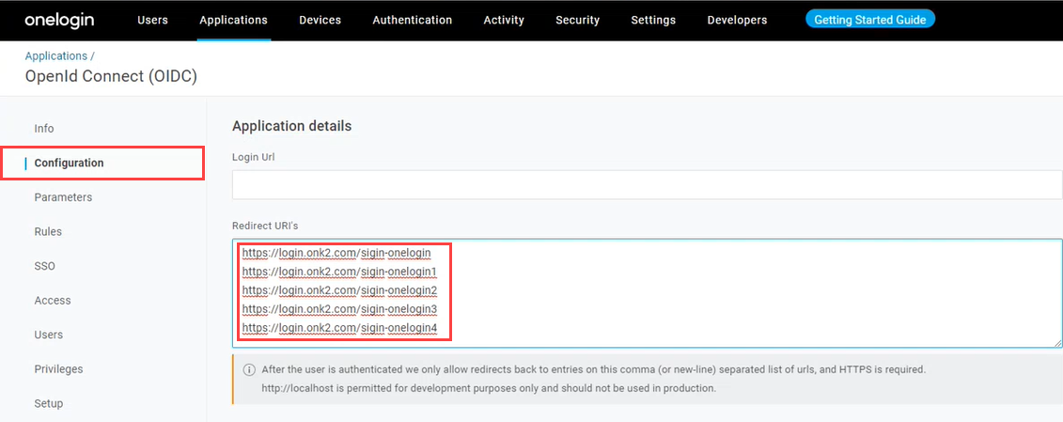This screenshot has height=422, width=1063.
Task: Select the Privileges sidebar tab
Action: click(58, 369)
